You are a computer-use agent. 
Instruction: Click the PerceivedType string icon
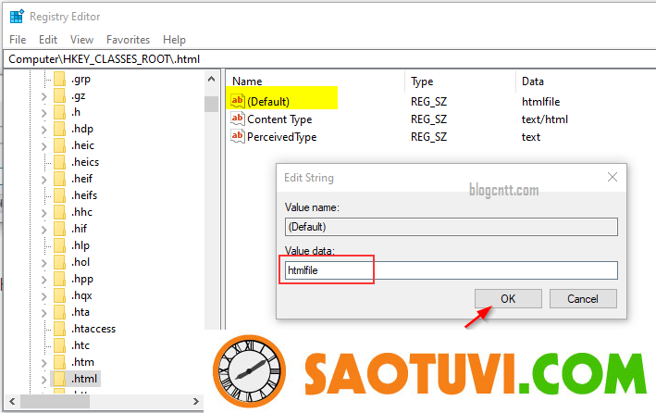pos(237,136)
